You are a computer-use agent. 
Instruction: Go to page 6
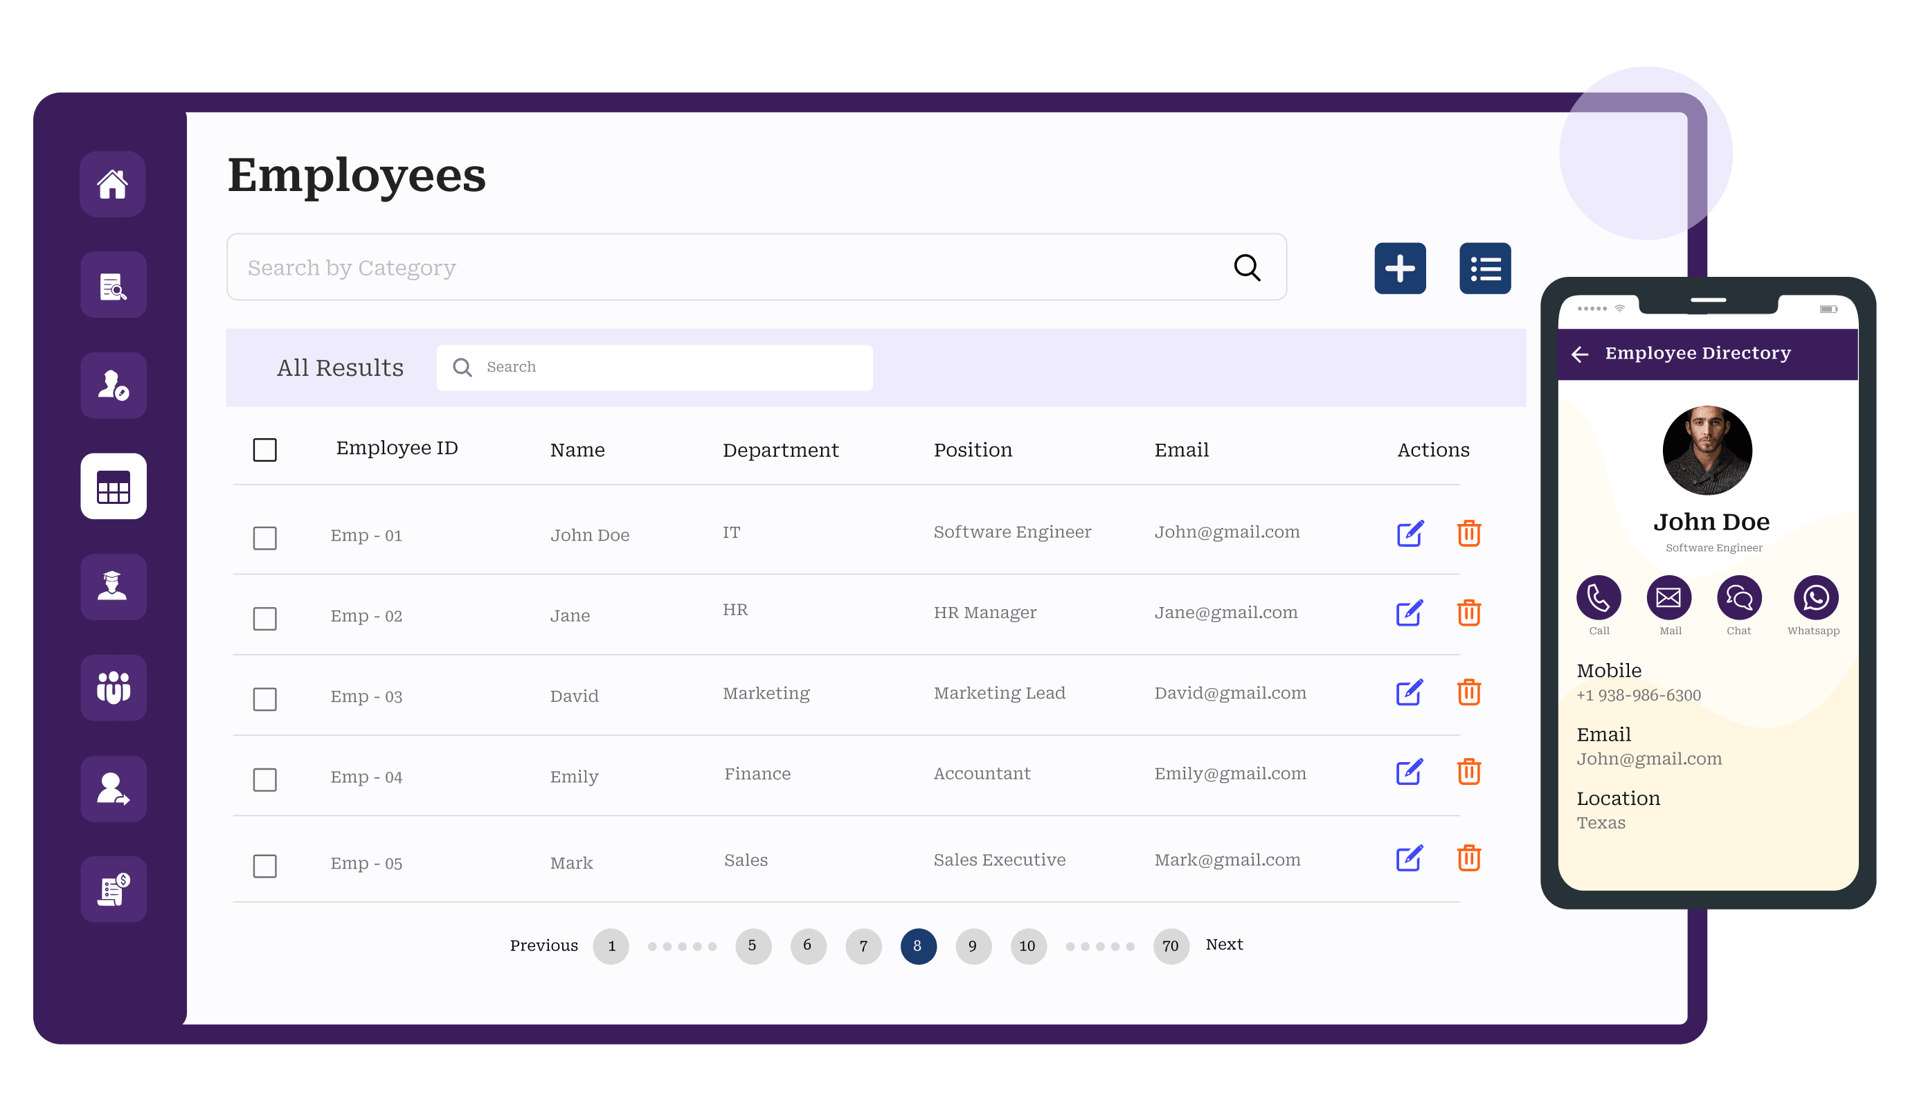(x=808, y=946)
